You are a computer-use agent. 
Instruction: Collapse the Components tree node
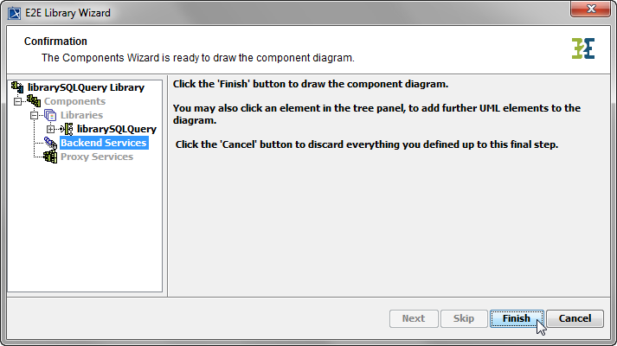17,101
